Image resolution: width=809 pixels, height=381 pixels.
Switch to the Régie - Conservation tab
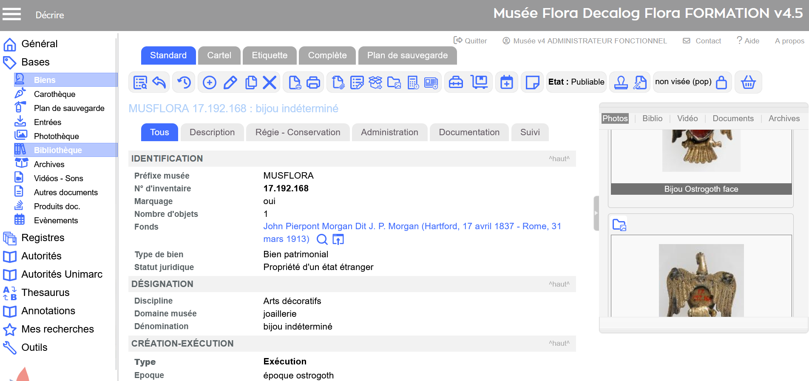(x=298, y=132)
